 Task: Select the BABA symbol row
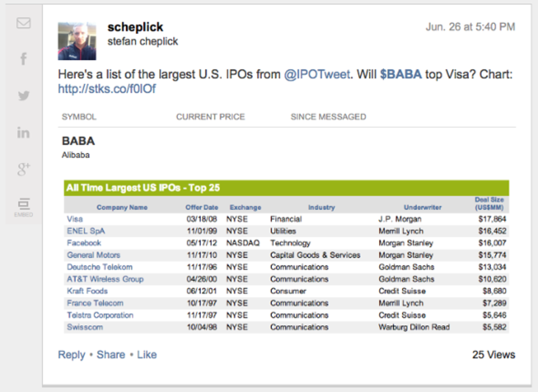point(78,141)
